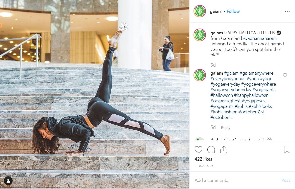Save post with bookmark icon
The image size is (295, 189).
pos(287,150)
